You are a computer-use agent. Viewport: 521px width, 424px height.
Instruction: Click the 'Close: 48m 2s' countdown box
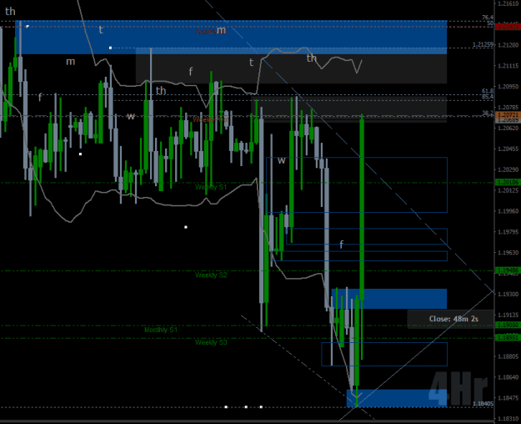[x=450, y=319]
